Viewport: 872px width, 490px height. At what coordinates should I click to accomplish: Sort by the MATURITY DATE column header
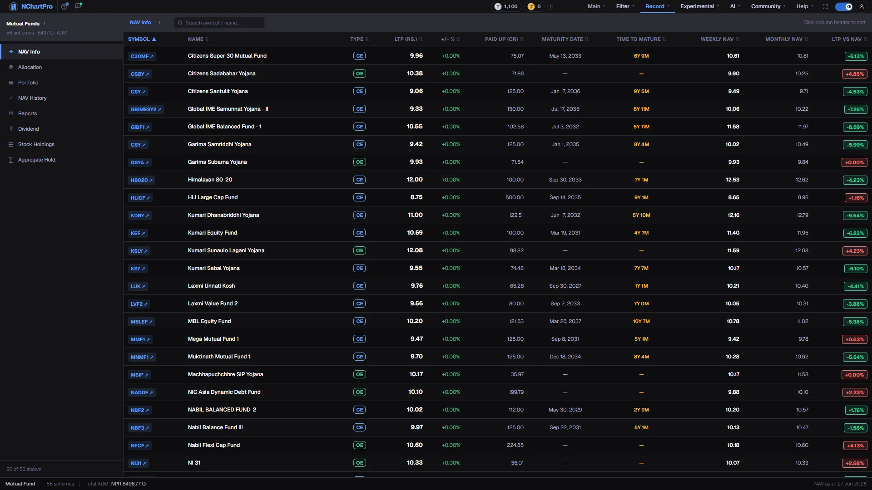565,39
